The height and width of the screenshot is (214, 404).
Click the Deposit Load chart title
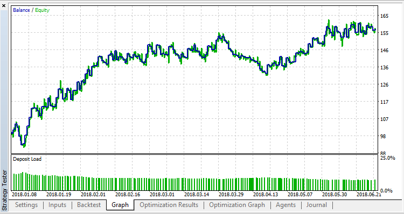[27, 159]
